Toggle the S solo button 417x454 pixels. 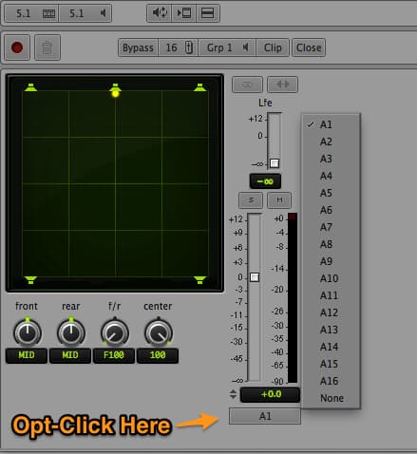coord(251,200)
